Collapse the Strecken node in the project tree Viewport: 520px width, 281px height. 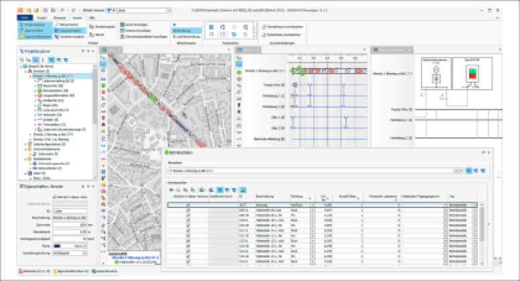pos(26,71)
